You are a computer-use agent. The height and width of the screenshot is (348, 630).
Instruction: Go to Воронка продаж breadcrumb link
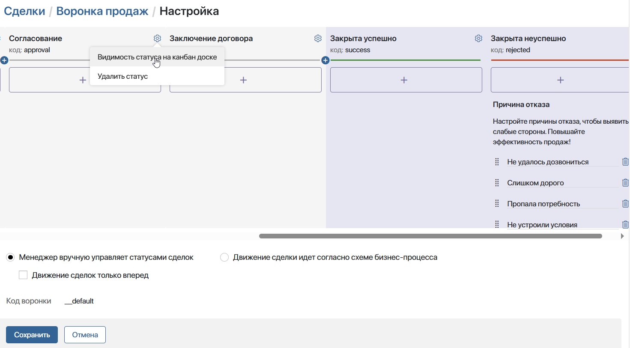click(x=102, y=11)
